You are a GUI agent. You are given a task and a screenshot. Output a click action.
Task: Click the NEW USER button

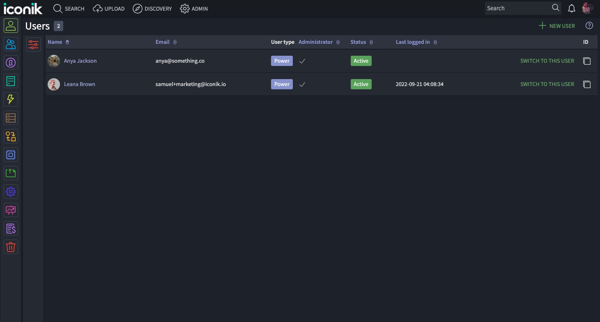coord(556,26)
